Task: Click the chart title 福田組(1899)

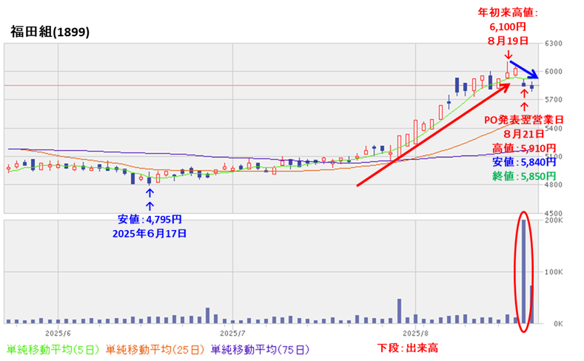Action: tap(50, 32)
